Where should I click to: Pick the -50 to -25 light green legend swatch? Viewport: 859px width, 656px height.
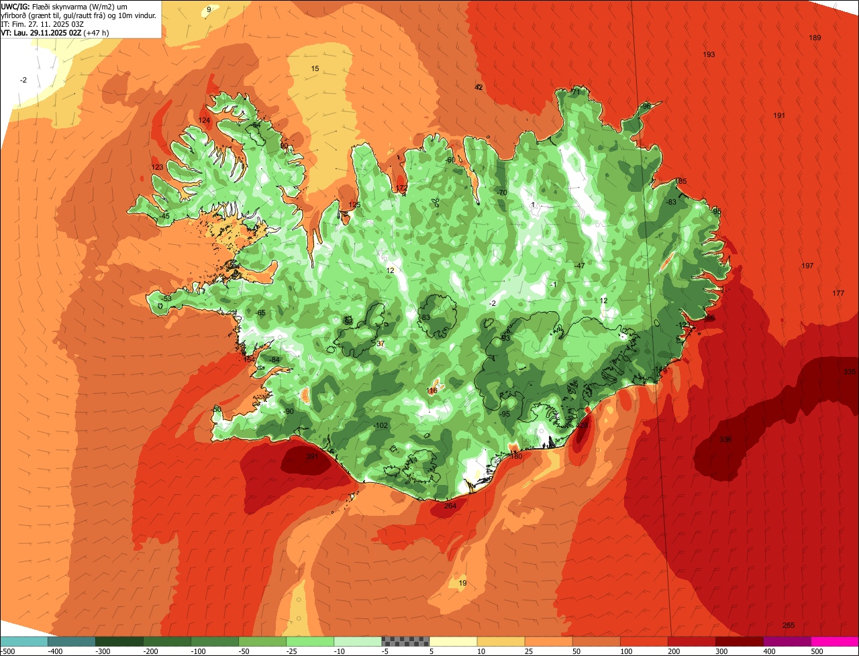(262, 641)
